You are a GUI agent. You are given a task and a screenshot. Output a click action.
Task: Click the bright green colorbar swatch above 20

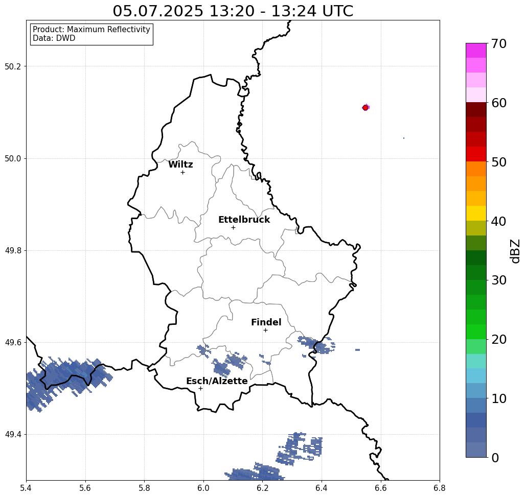tap(476, 332)
